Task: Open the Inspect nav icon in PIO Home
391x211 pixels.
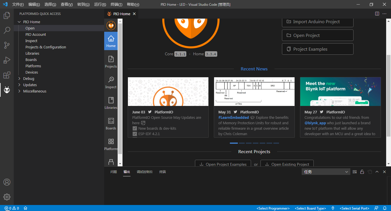Action: point(111,82)
